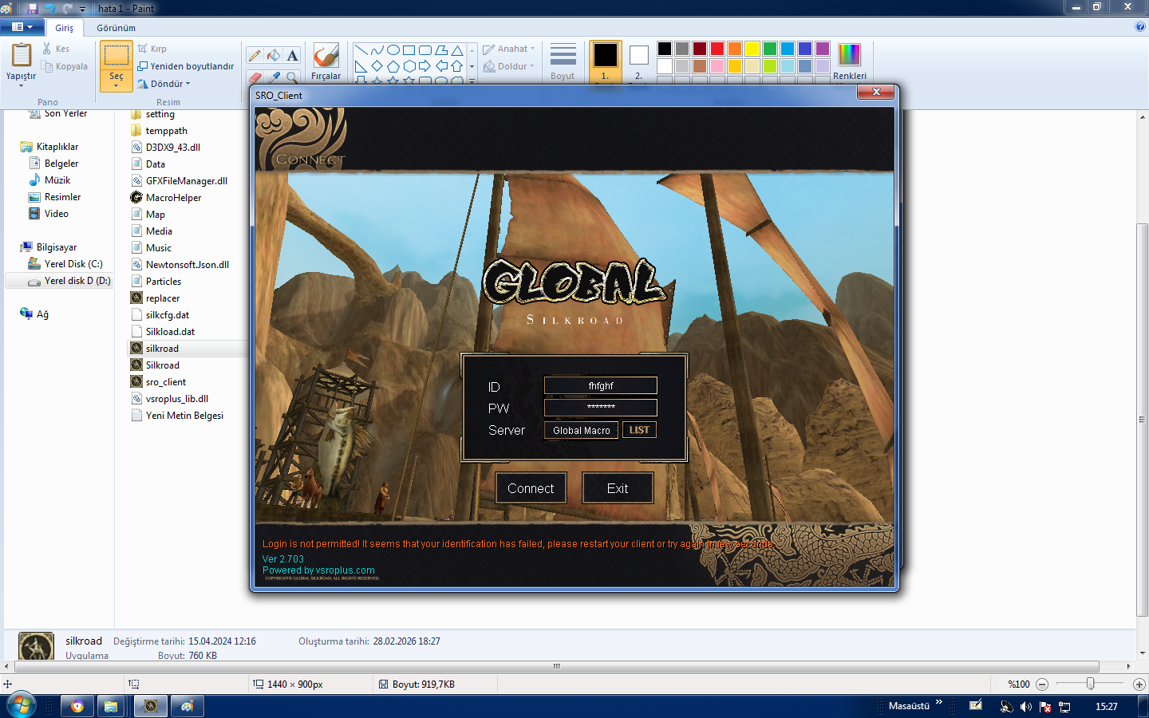Click the LIST button beside Server

pos(639,430)
